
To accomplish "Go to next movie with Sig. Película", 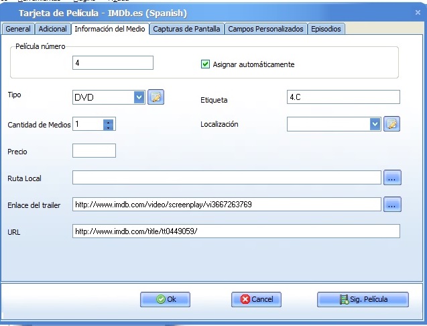I will coord(362,299).
